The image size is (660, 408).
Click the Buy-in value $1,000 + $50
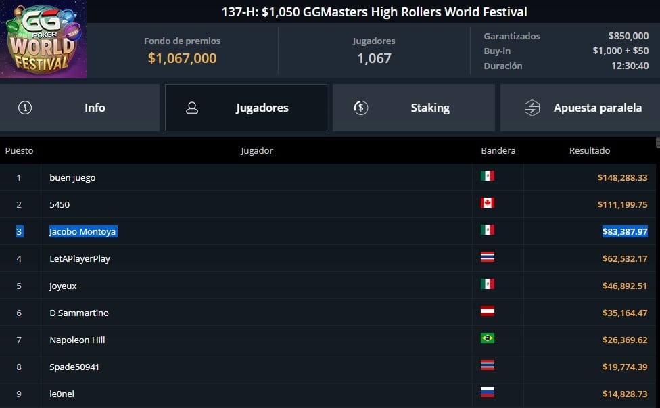[620, 51]
